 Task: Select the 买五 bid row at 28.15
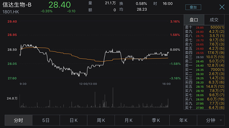[x=204, y=86]
